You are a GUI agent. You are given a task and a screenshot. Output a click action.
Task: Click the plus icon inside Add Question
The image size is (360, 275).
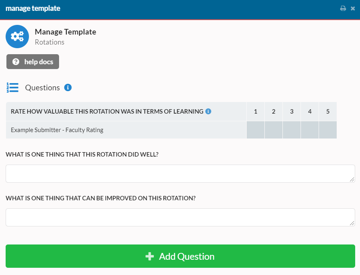pyautogui.click(x=149, y=256)
